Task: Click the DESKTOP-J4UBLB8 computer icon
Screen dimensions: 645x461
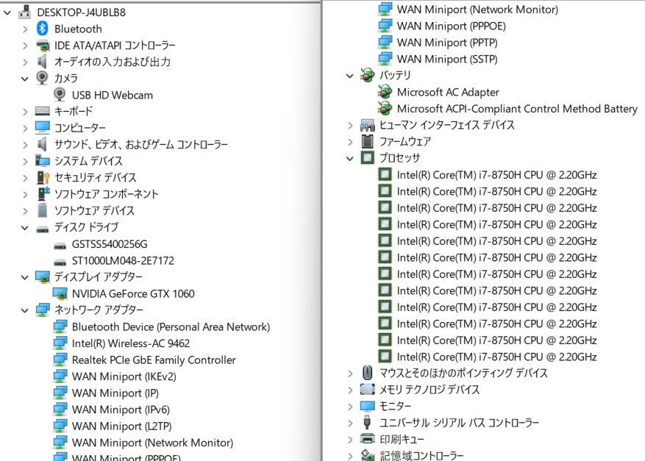Action: pos(25,12)
